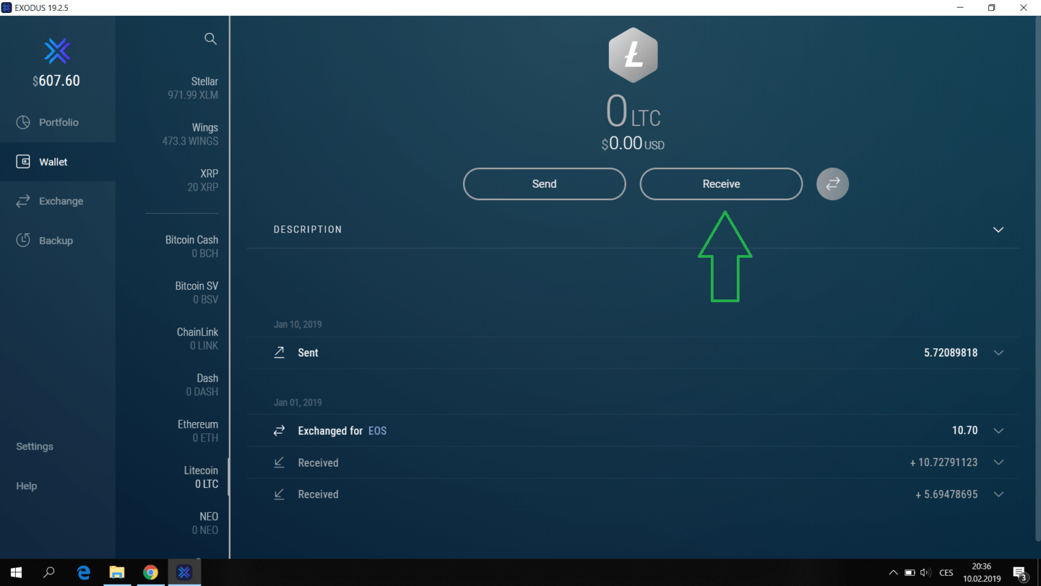Open the Backup section
This screenshot has height=586, width=1041.
(x=58, y=240)
